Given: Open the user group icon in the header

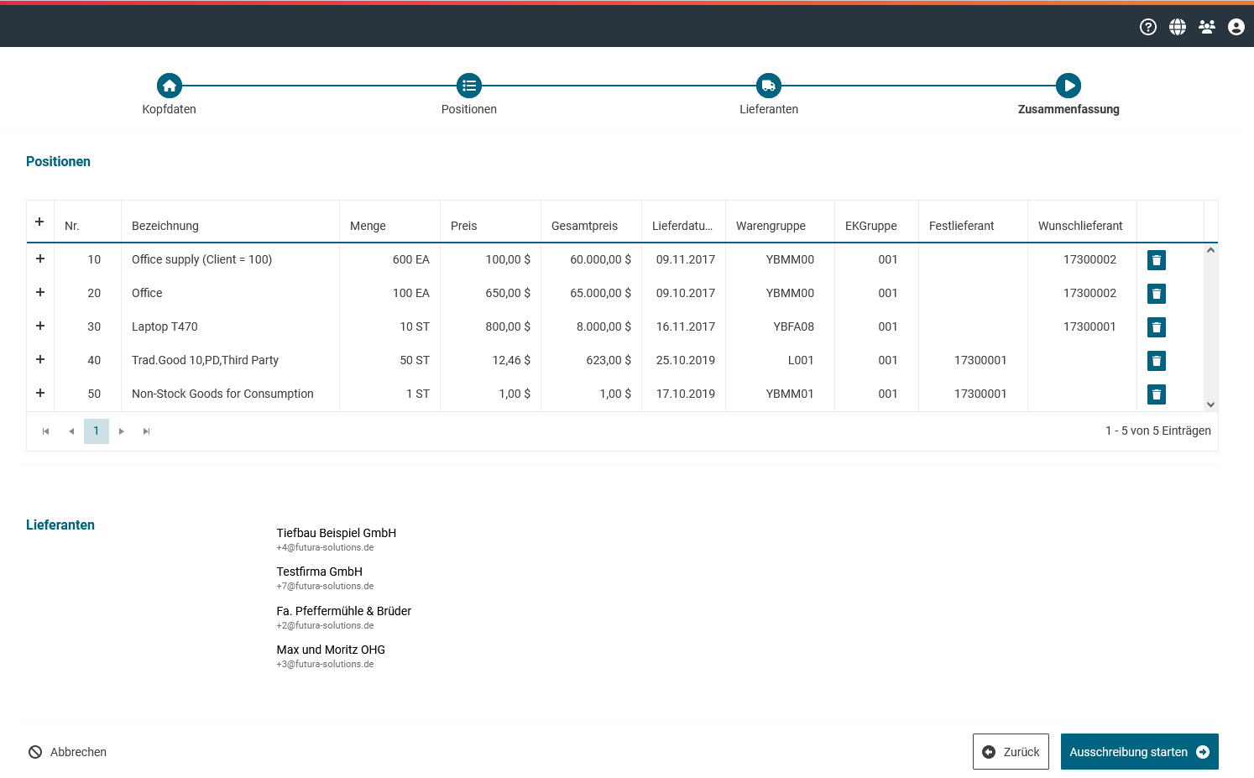Looking at the screenshot, I should 1207,27.
